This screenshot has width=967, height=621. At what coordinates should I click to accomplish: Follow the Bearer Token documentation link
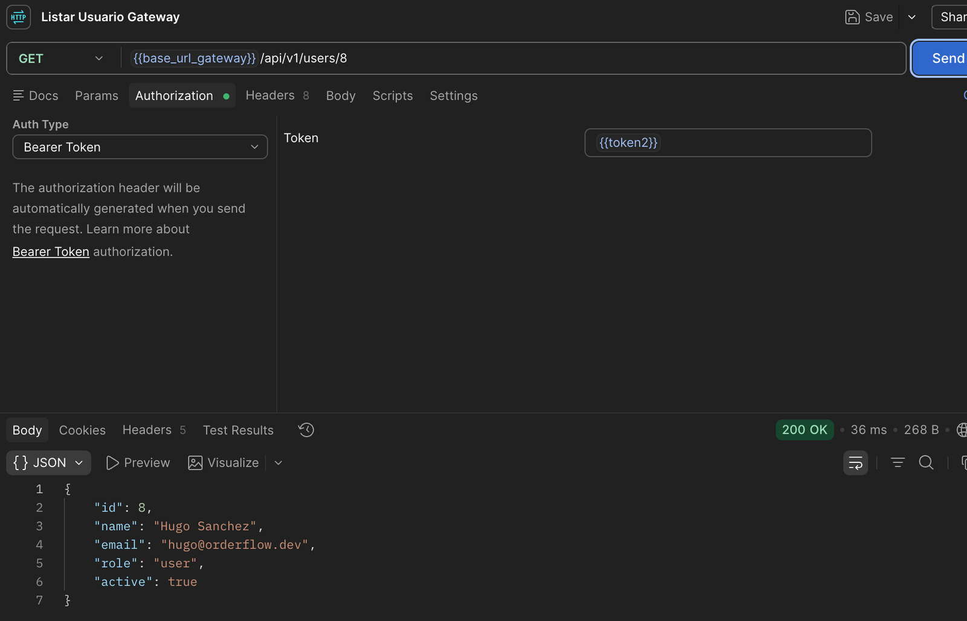[x=51, y=252]
